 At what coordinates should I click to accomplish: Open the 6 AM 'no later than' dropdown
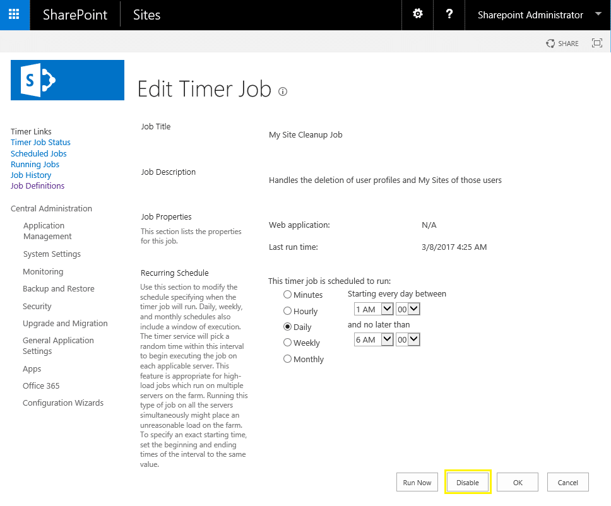click(x=373, y=339)
